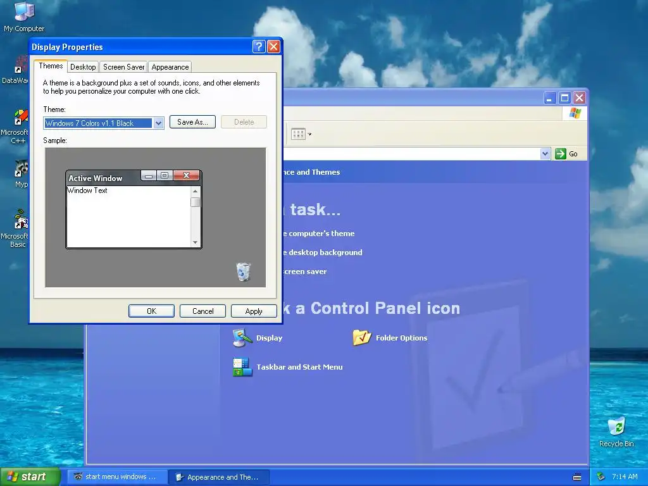Click the Active Window sample title bar
648x486 pixels.
pyautogui.click(x=103, y=178)
